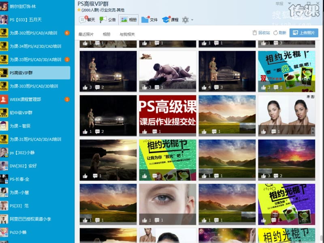This screenshot has width=324, height=243.
Task: Open comments on the PS高级课 cover photo
Action: click(155, 131)
